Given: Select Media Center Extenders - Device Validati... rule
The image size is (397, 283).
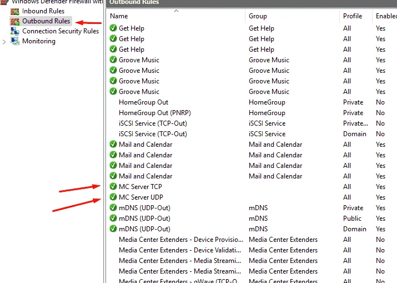Looking at the screenshot, I should click(180, 250).
